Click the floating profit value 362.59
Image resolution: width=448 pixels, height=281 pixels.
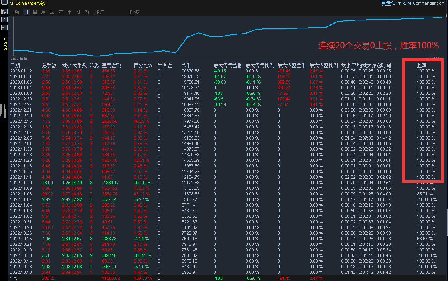tap(284, 82)
